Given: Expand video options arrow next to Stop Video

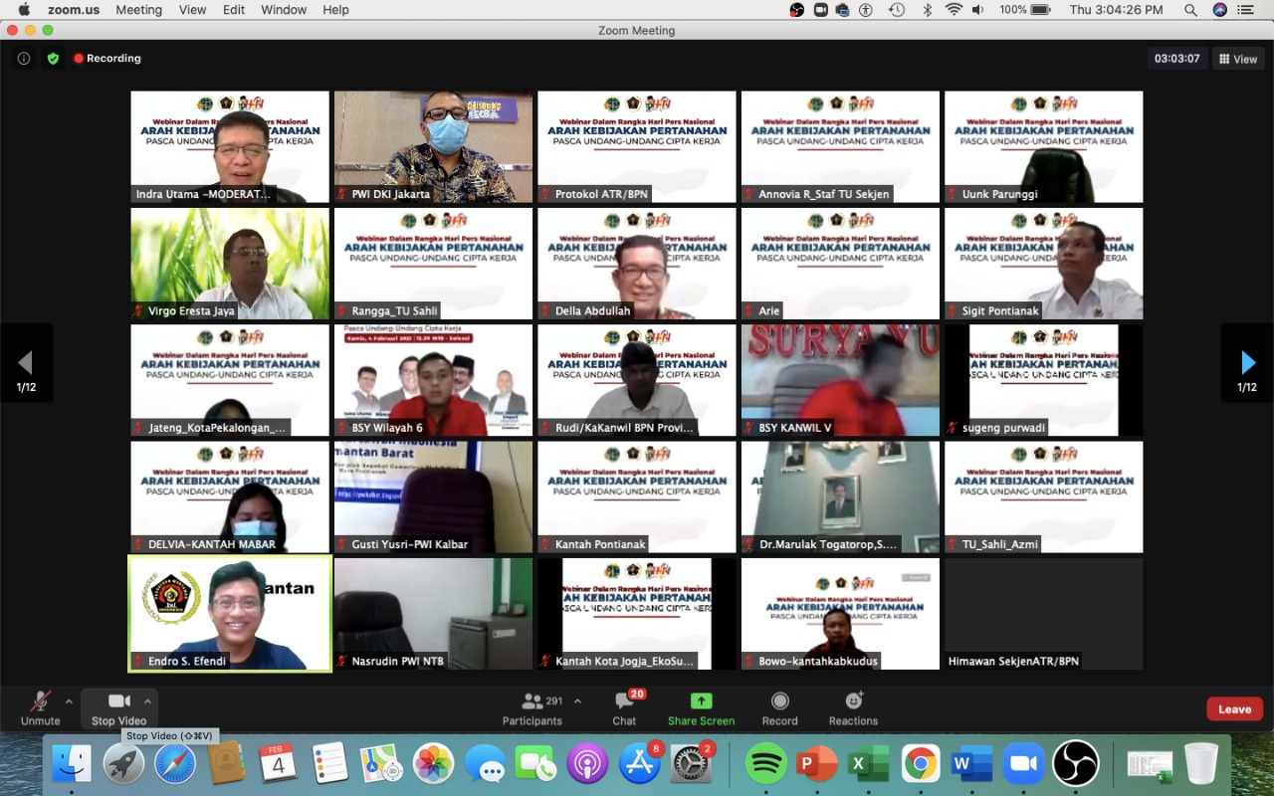Looking at the screenshot, I should 147,701.
